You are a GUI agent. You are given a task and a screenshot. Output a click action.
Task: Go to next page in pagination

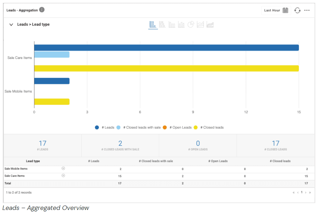click(305, 193)
